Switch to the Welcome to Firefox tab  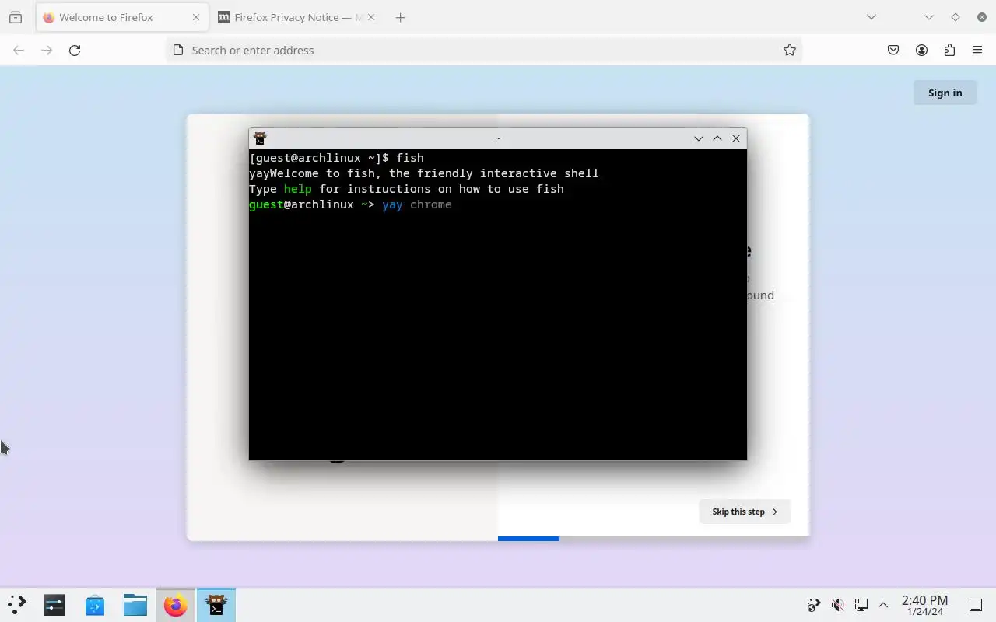121,17
